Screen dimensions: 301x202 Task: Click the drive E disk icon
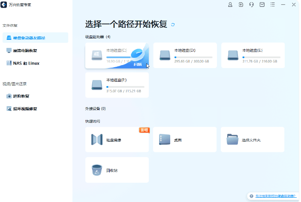tap(233, 55)
